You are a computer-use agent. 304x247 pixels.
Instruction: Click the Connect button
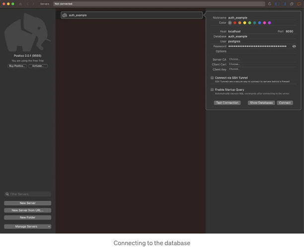285,103
